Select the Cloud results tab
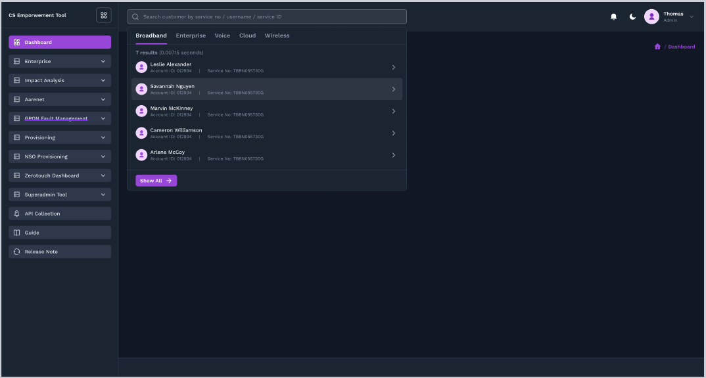Viewport: 706px width, 378px height. coord(247,35)
